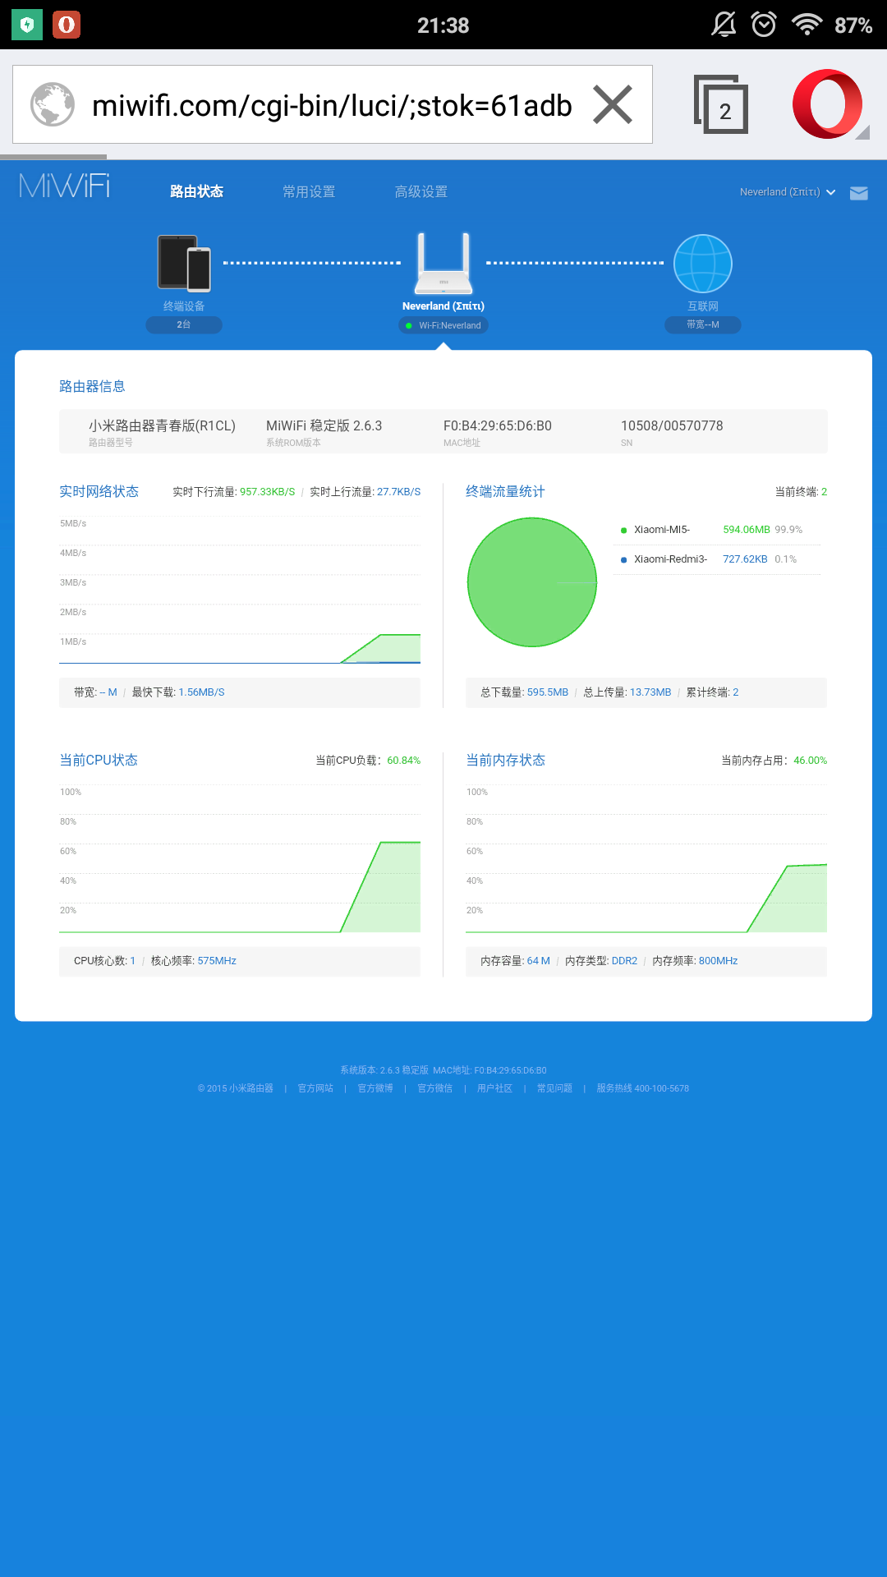
Task: Click total upload value 13.73MB
Action: [x=650, y=692]
